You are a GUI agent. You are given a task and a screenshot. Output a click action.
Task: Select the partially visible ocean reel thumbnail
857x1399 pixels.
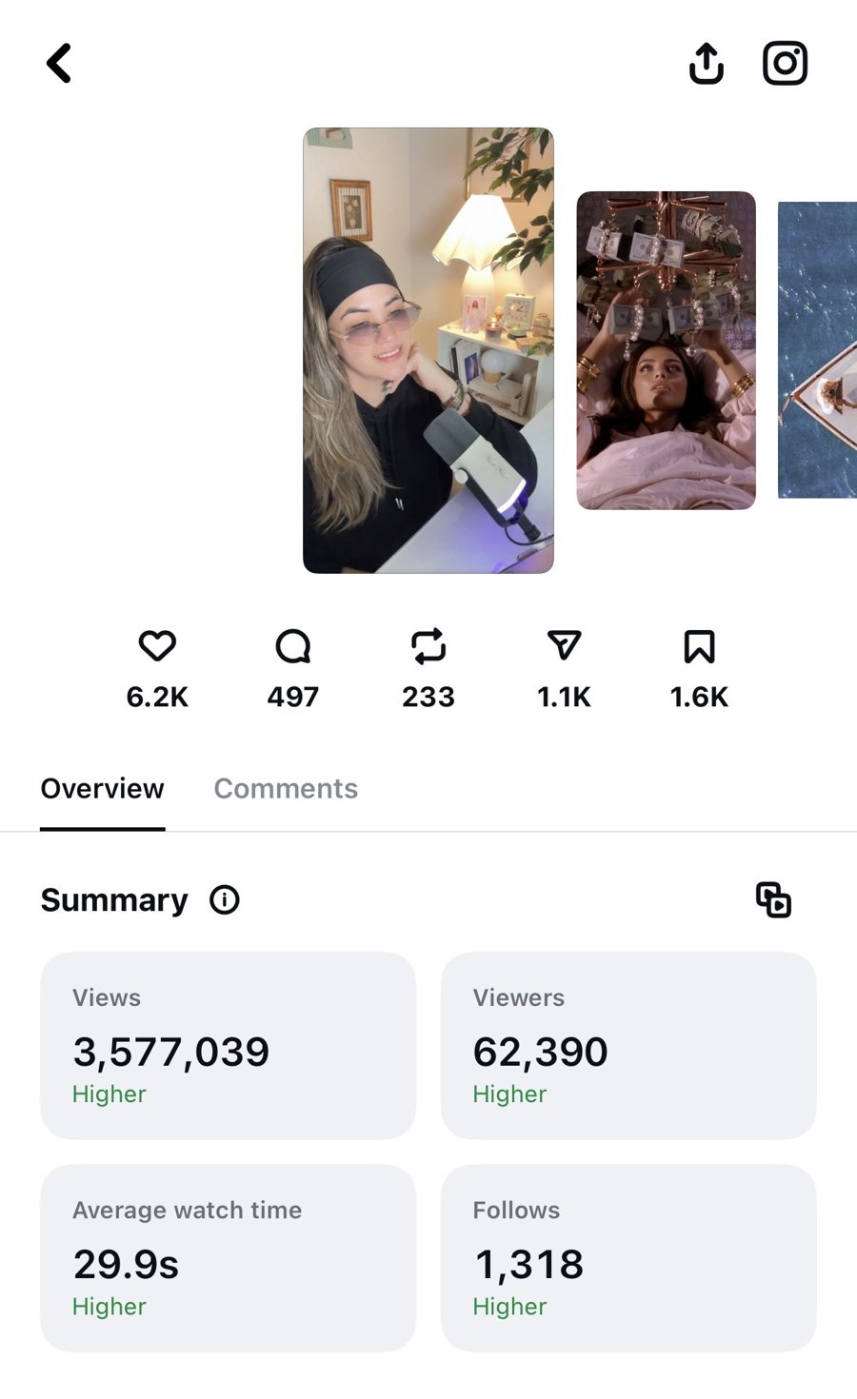(x=817, y=350)
